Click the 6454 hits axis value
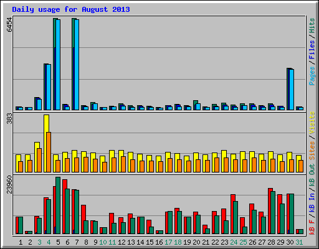 [9, 25]
